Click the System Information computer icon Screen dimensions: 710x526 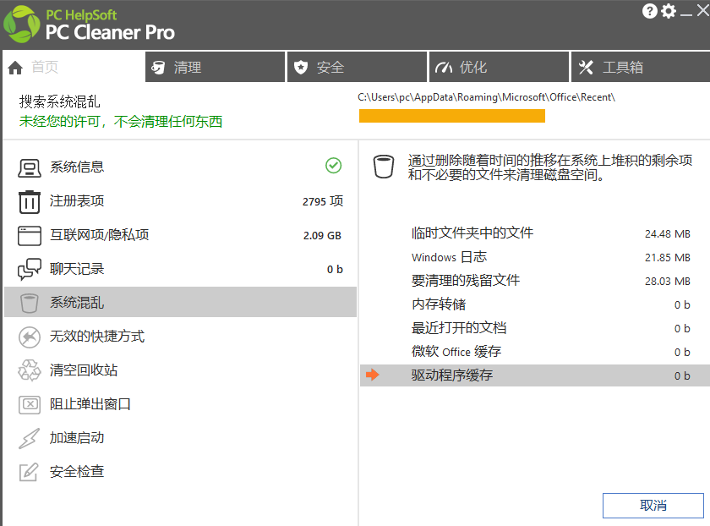30,167
